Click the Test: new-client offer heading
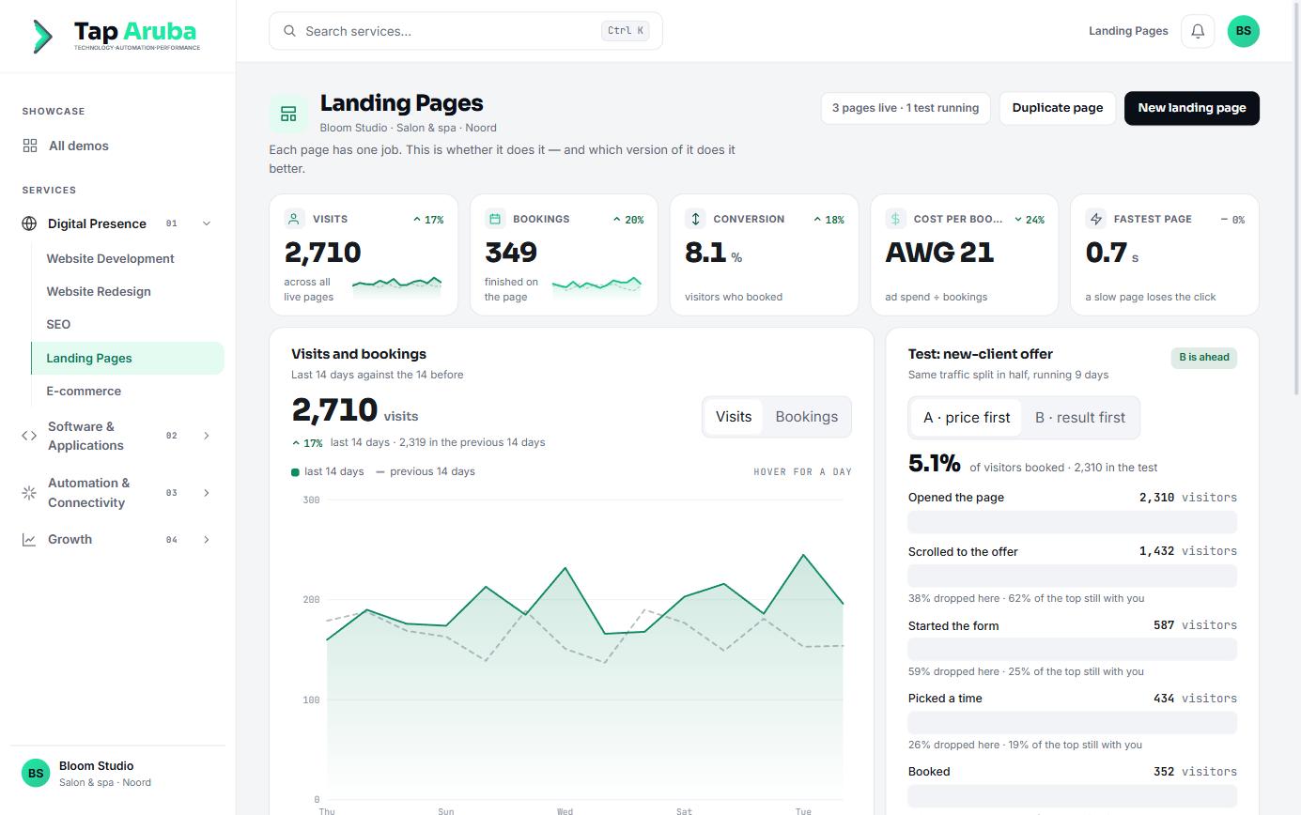 point(981,354)
